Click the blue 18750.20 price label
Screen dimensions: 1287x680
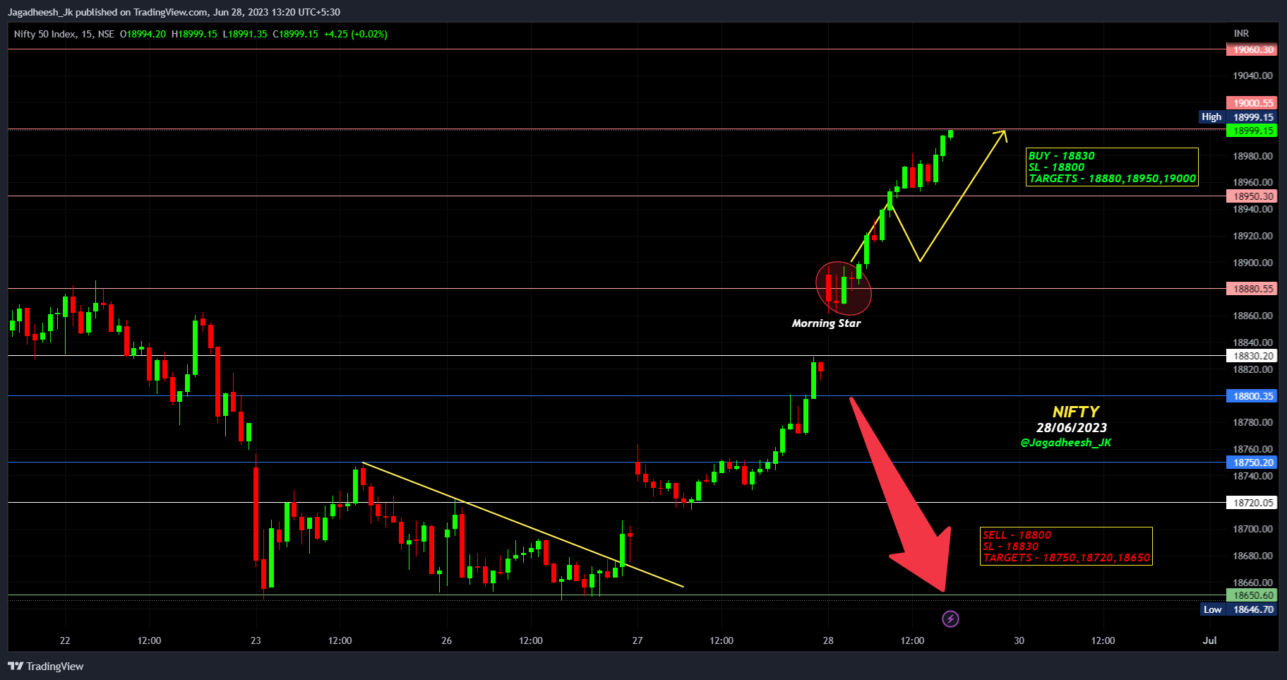[1252, 463]
